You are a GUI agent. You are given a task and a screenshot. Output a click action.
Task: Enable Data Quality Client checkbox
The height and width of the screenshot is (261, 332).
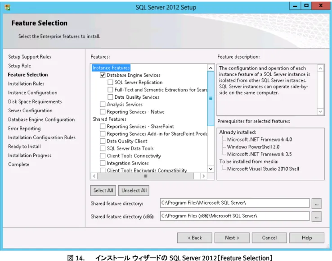(x=103, y=141)
